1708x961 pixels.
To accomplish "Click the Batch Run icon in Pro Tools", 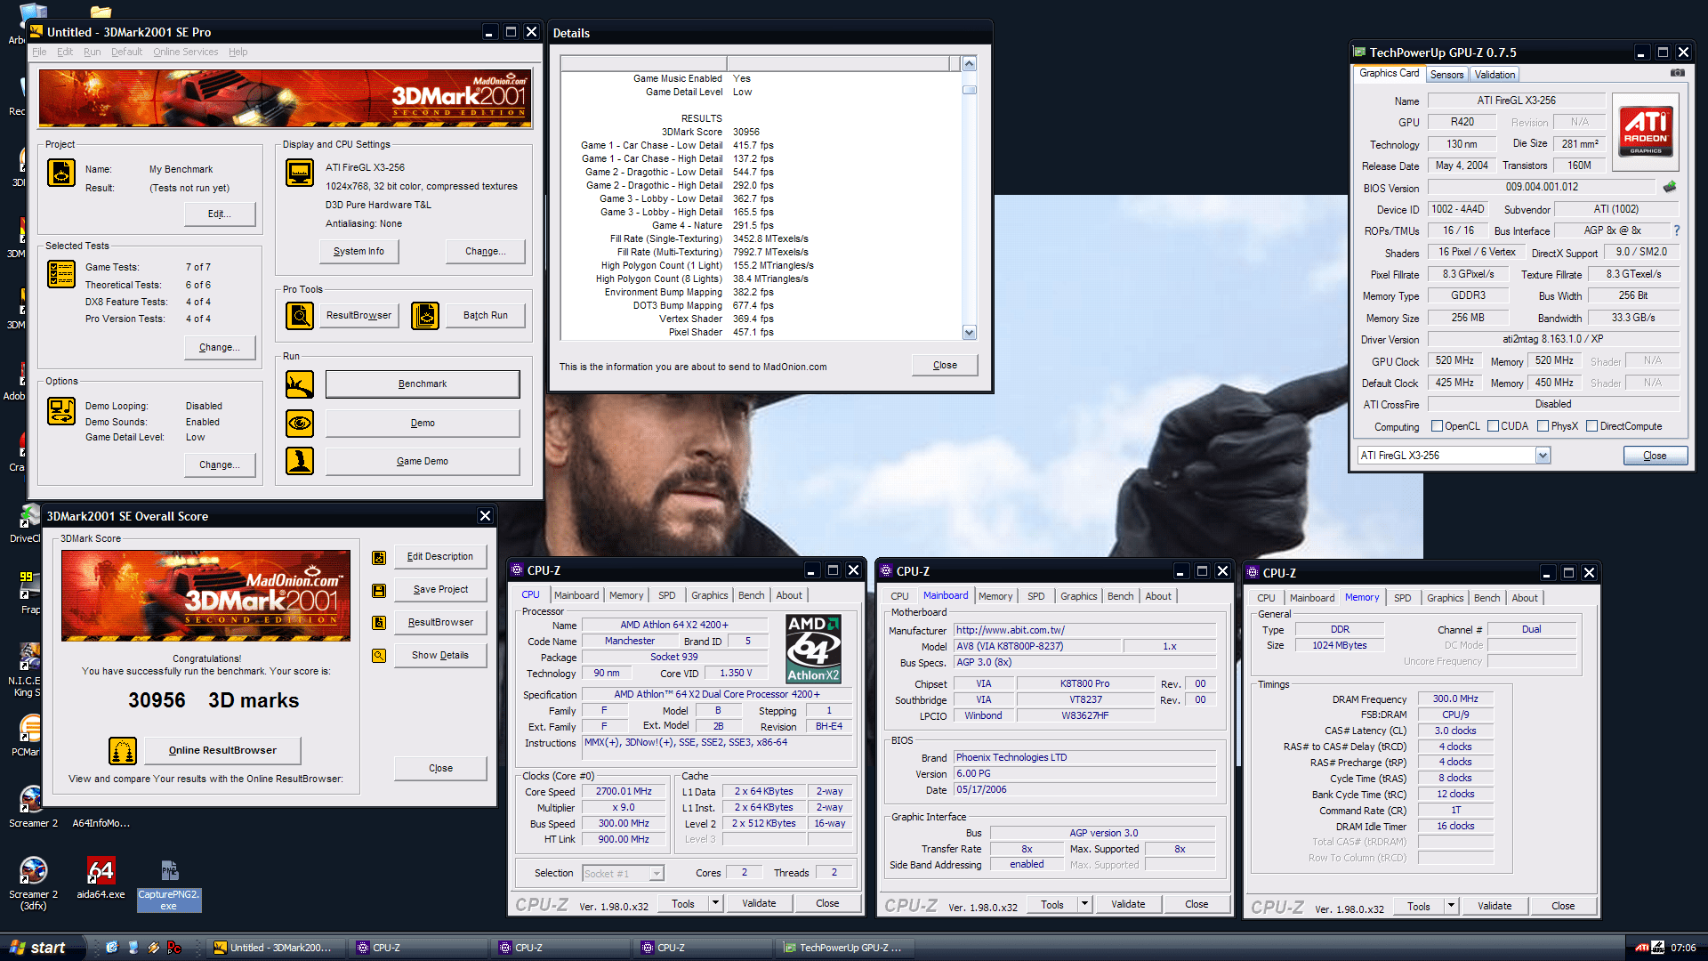I will point(425,315).
